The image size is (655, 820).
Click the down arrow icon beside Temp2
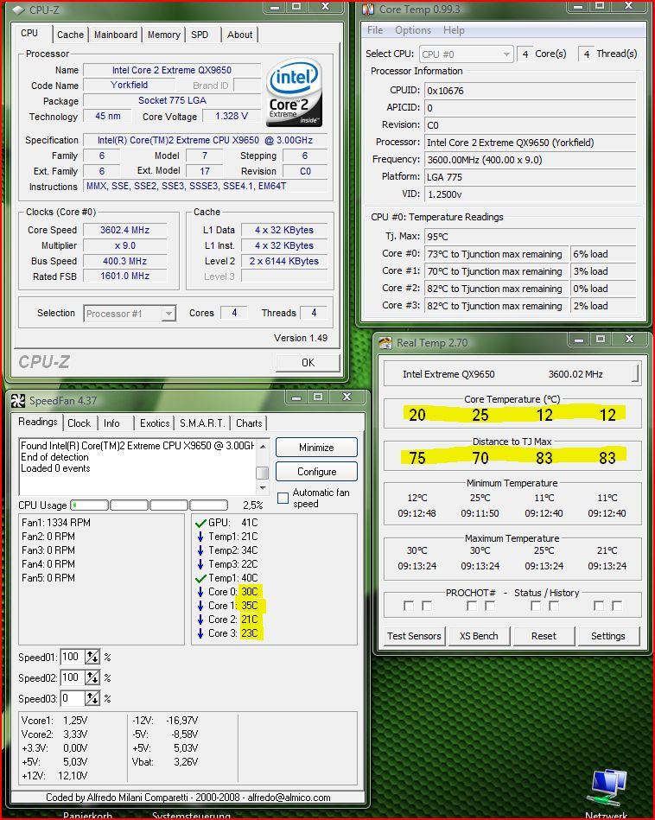(x=200, y=550)
